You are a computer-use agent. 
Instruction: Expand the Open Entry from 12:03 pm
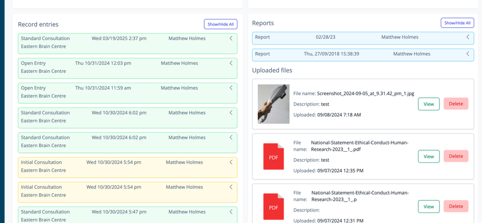[231, 63]
